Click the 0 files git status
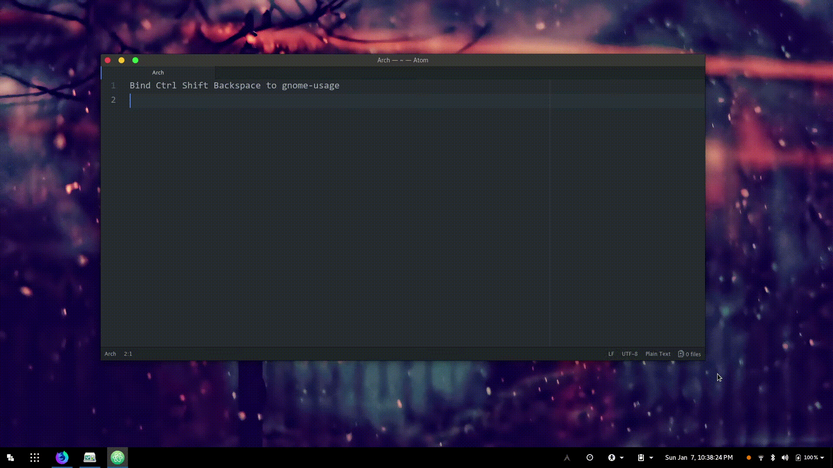833x468 pixels. [x=689, y=354]
